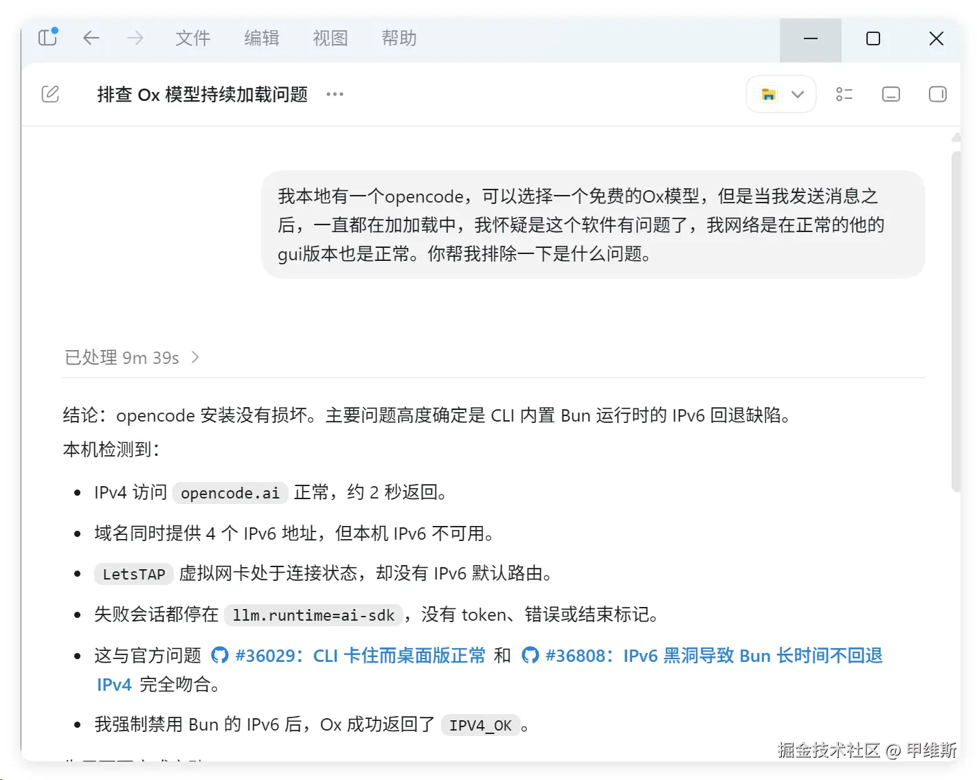Click the LetsTAP inline code
977x780 pixels.
click(134, 574)
